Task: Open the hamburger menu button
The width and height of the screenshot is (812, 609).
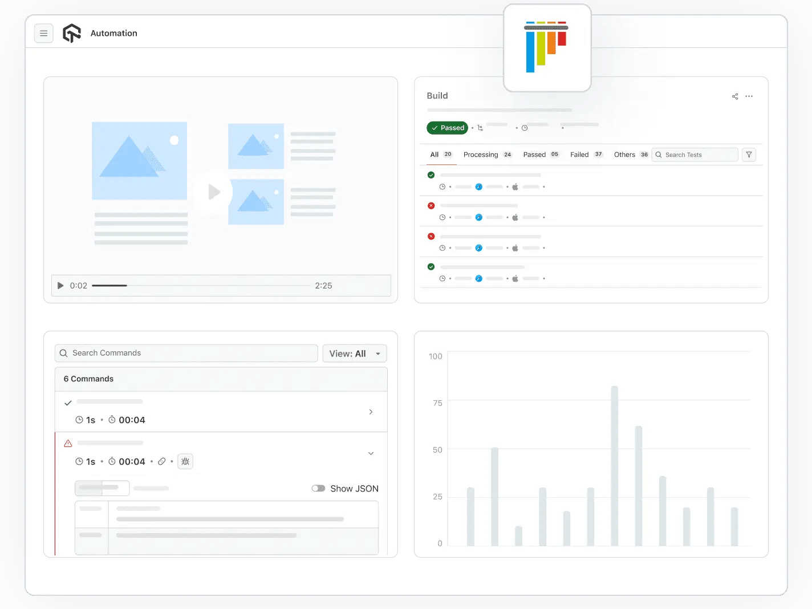Action: [44, 34]
